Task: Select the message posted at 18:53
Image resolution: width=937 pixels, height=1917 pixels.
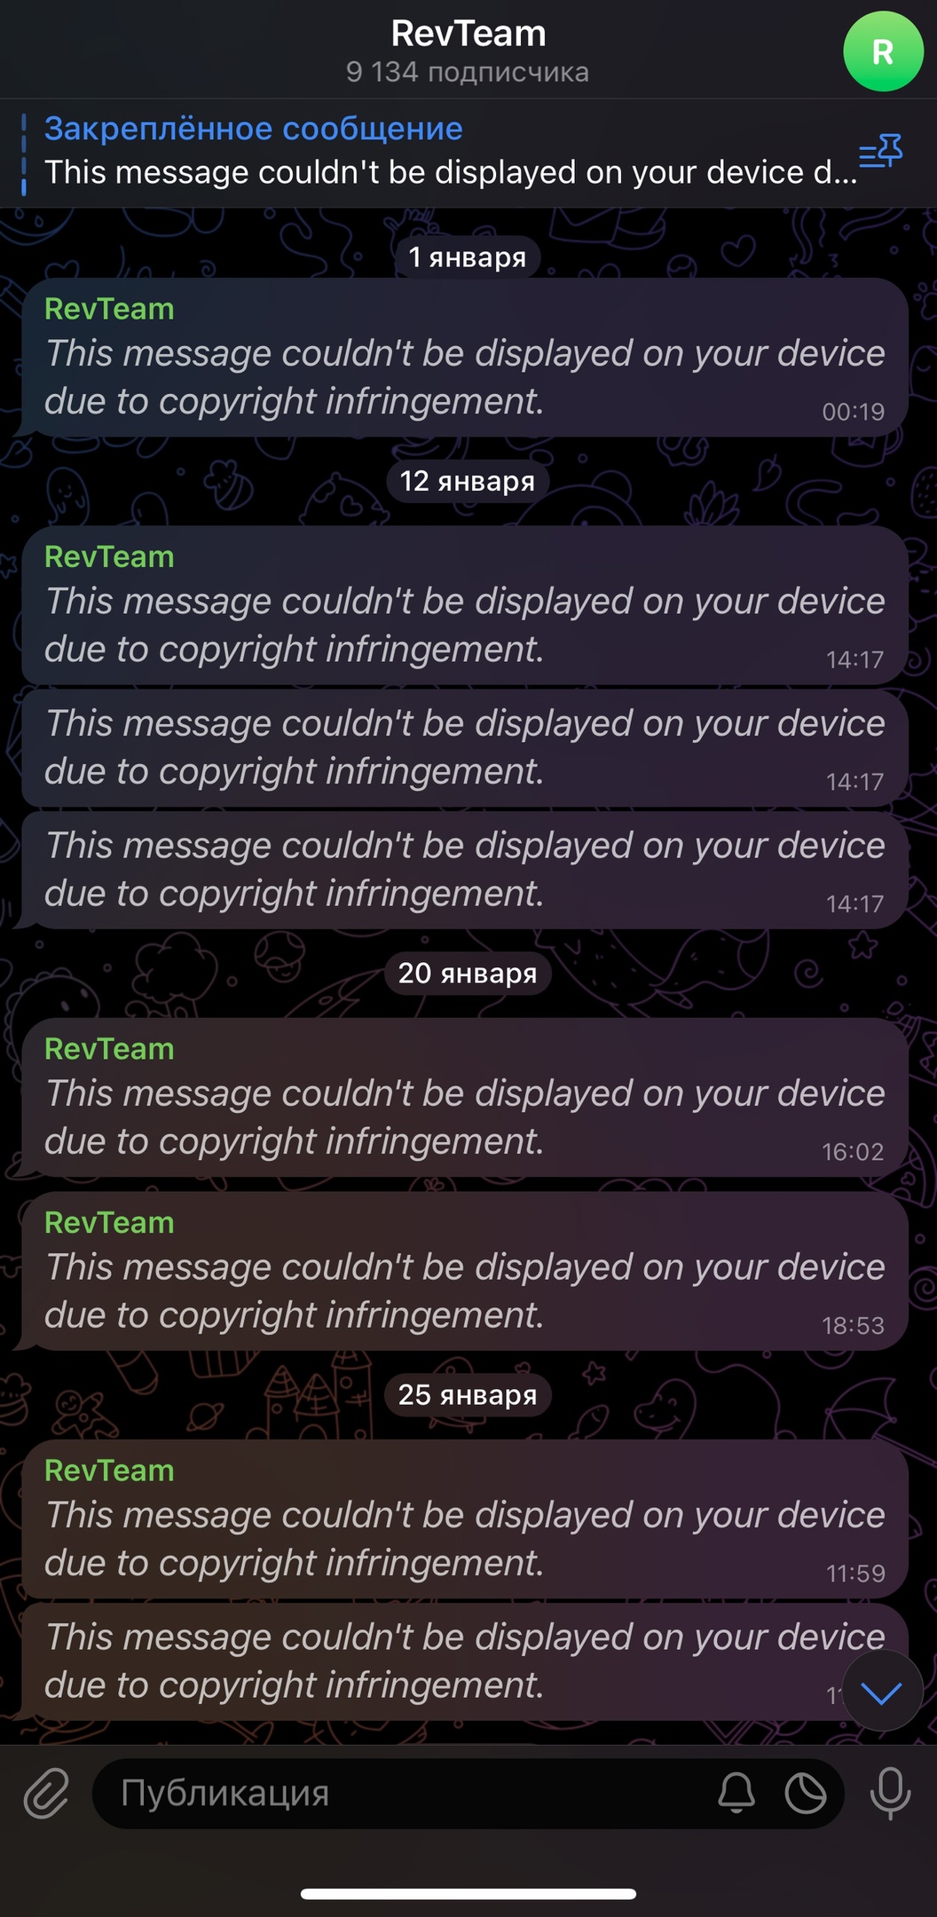Action: (x=465, y=1272)
